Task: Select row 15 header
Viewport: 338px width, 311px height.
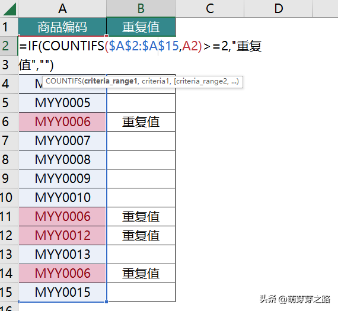Action: click(x=9, y=292)
